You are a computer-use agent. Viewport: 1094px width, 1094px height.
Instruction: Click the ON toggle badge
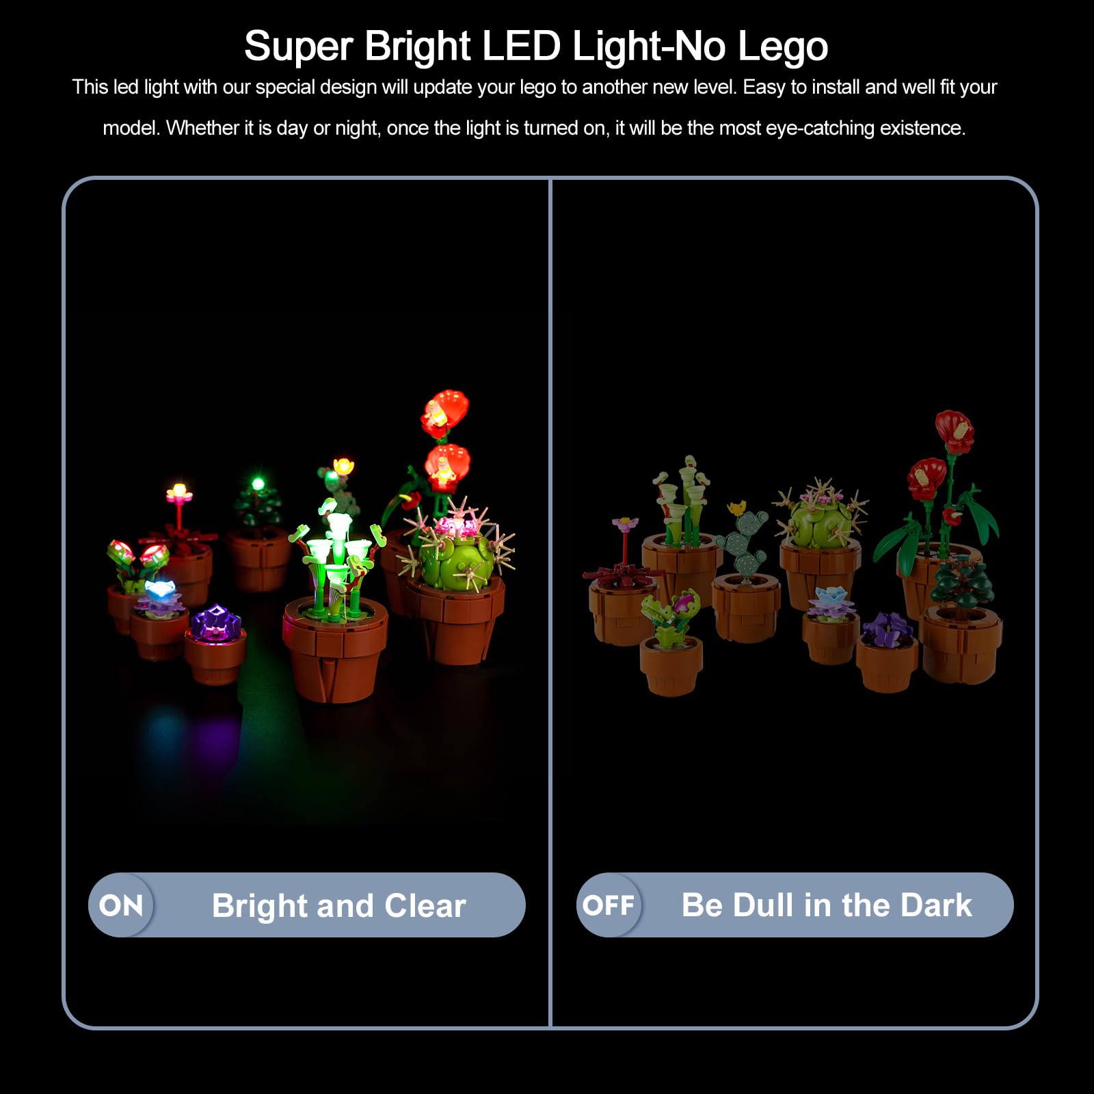(121, 905)
